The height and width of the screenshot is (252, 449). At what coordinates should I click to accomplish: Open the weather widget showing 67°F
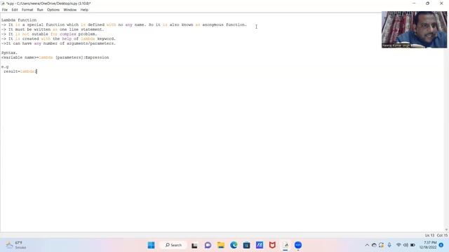click(x=17, y=245)
